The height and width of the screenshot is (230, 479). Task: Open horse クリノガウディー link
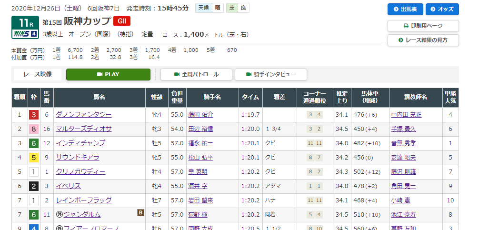tap(80, 171)
